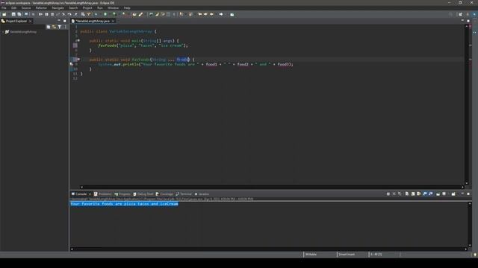
Task: Open the Open Console dropdown icon
Action: (x=453, y=194)
